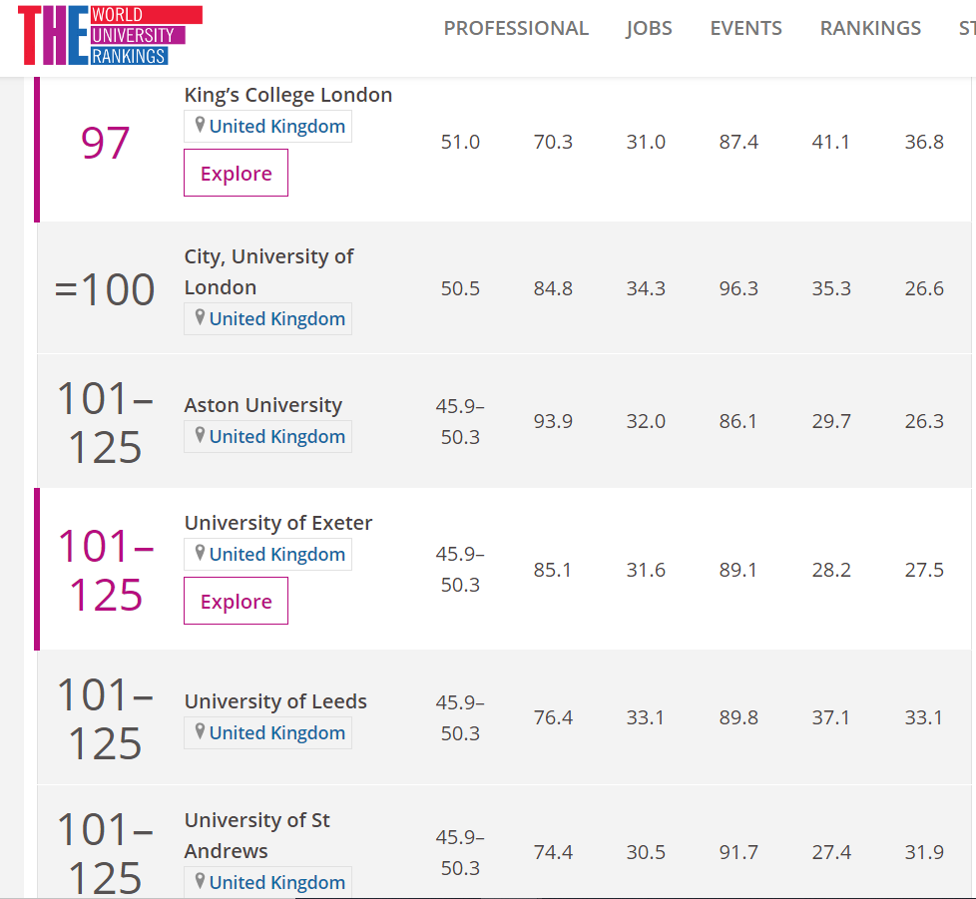Image resolution: width=976 pixels, height=899 pixels.
Task: Select the Aston University name link
Action: (x=262, y=405)
